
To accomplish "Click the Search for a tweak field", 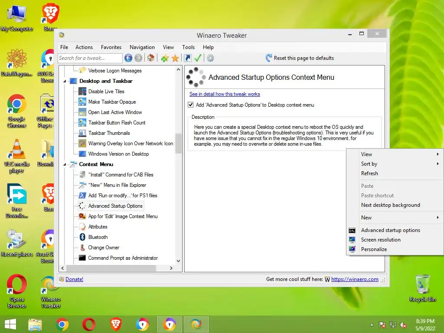I will pyautogui.click(x=90, y=58).
